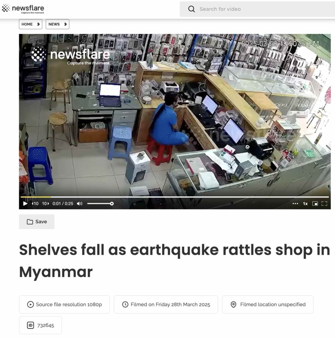Enter fullscreen video mode

(324, 203)
